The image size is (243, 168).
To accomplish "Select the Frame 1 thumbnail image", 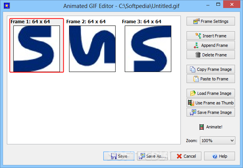I will [x=37, y=49].
